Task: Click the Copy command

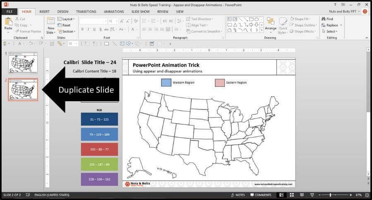Action: click(x=21, y=25)
